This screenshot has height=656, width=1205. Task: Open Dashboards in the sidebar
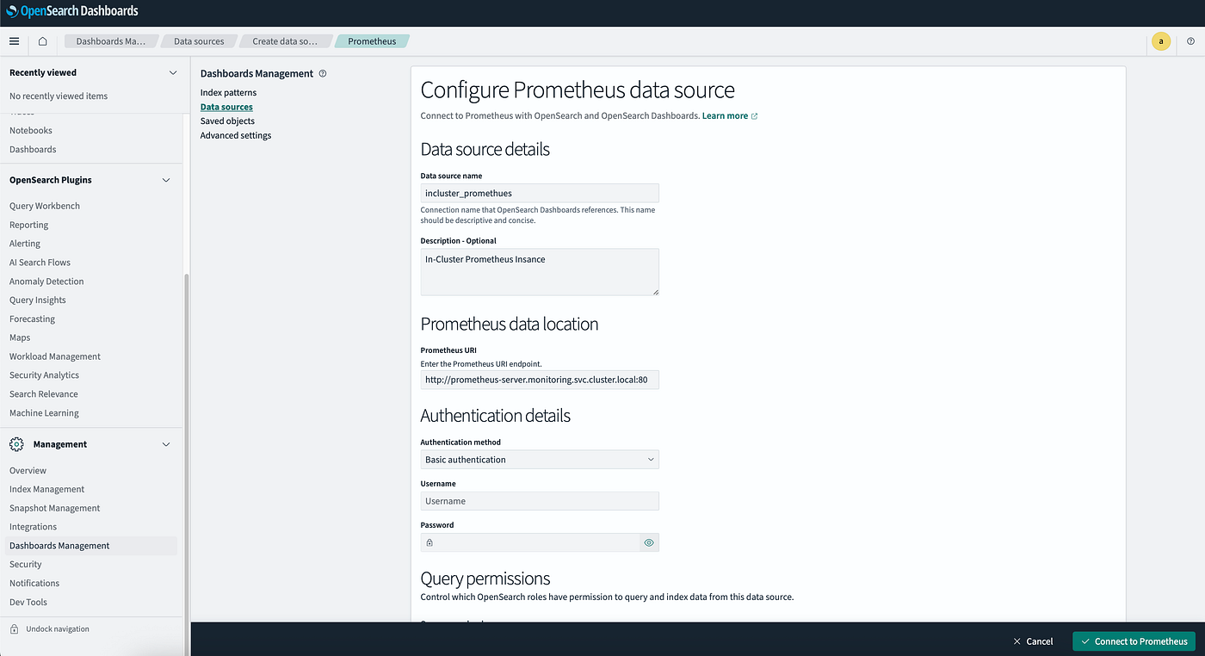point(33,150)
